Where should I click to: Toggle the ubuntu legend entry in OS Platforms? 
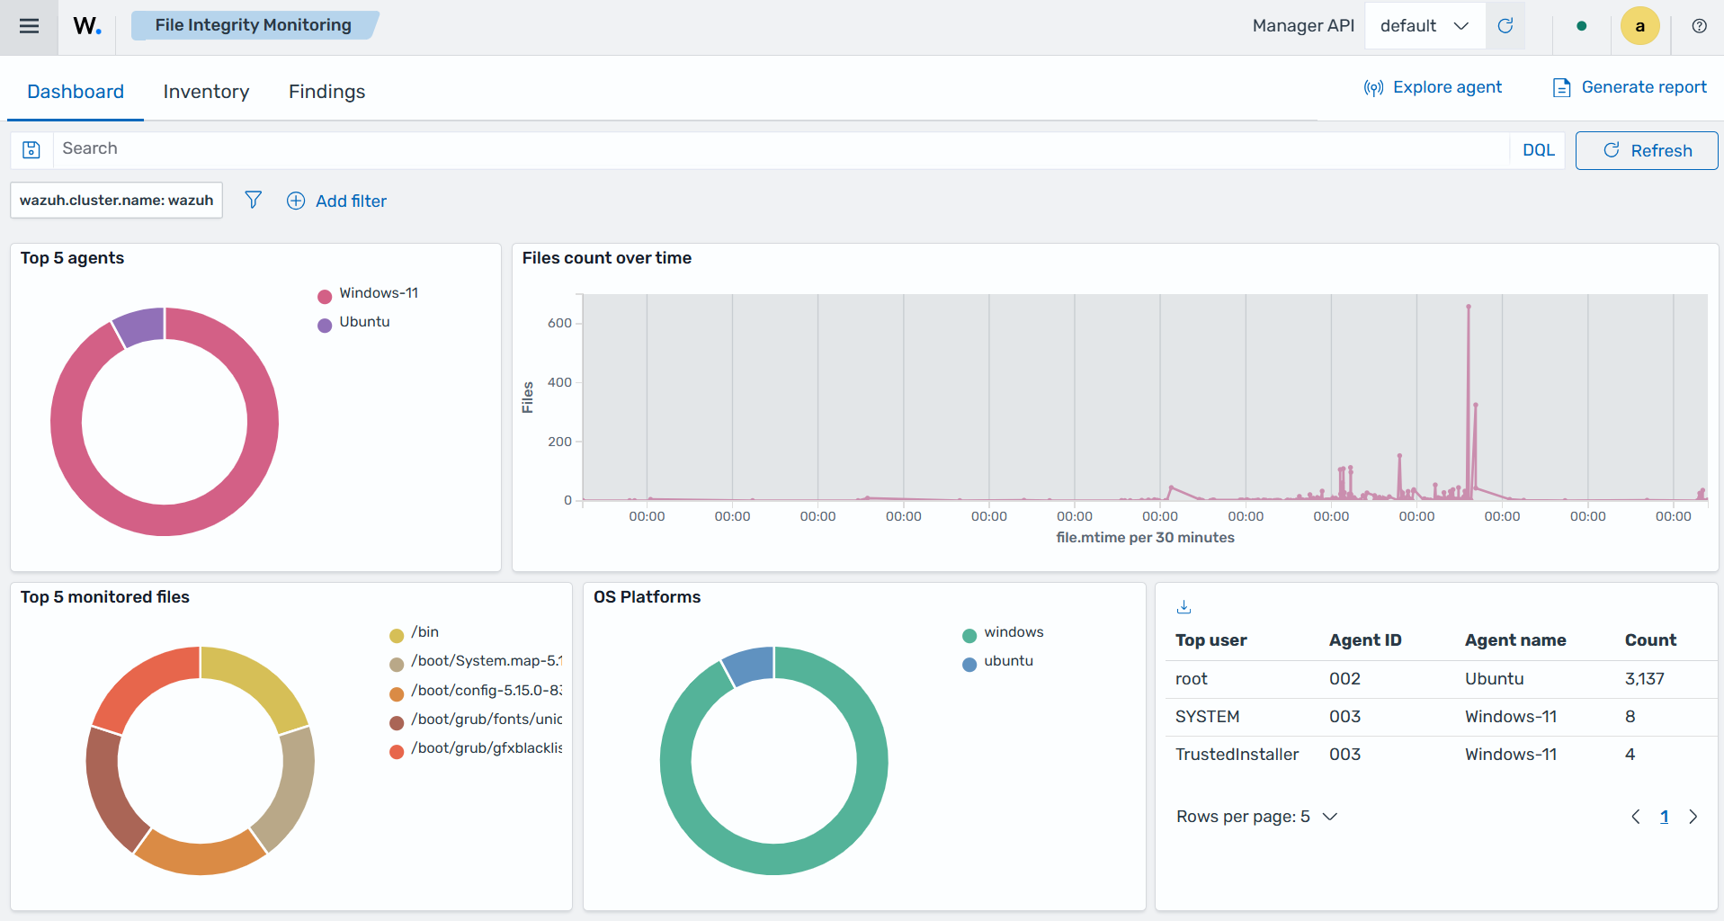coord(998,662)
